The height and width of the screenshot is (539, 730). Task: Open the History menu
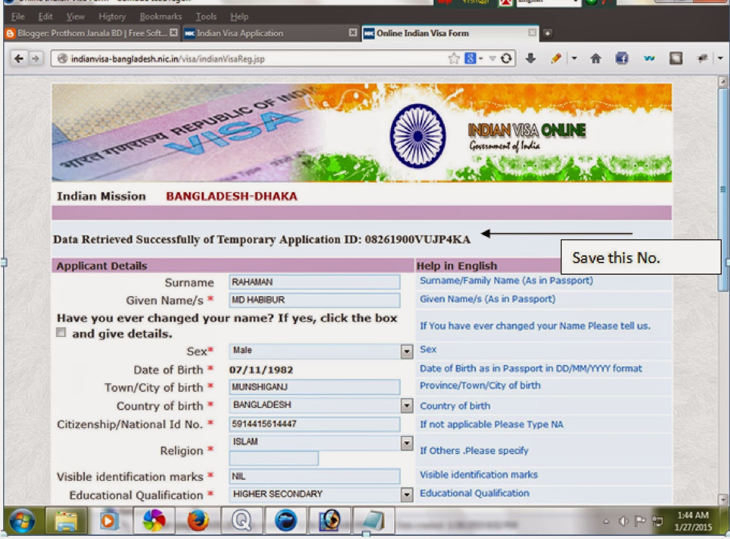click(112, 17)
